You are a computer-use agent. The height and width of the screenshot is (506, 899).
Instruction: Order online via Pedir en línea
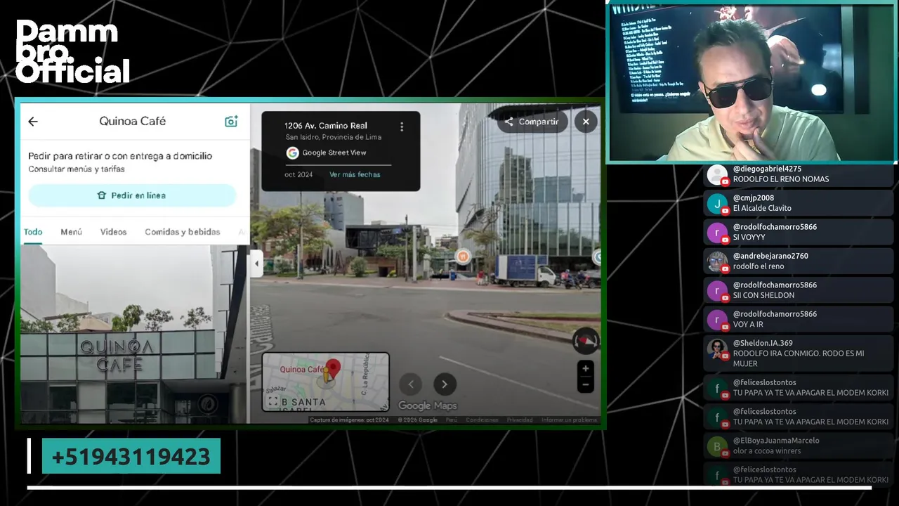click(132, 195)
